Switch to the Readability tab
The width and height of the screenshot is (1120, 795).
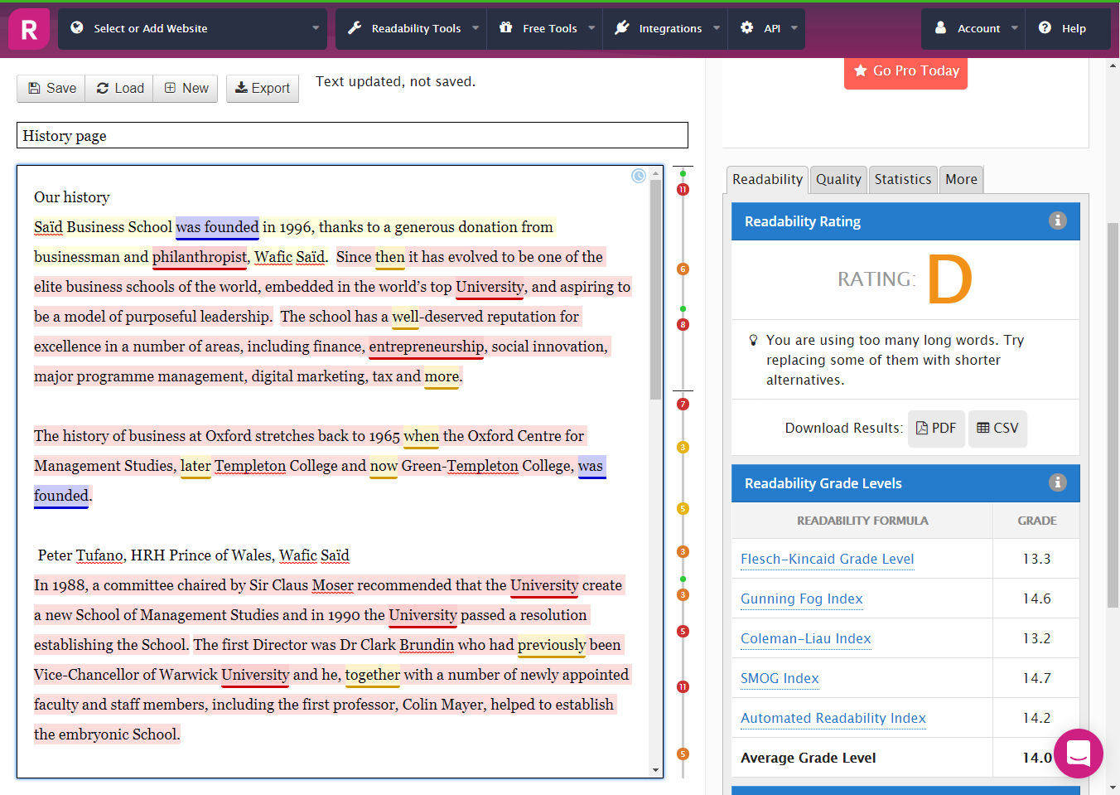pyautogui.click(x=767, y=179)
